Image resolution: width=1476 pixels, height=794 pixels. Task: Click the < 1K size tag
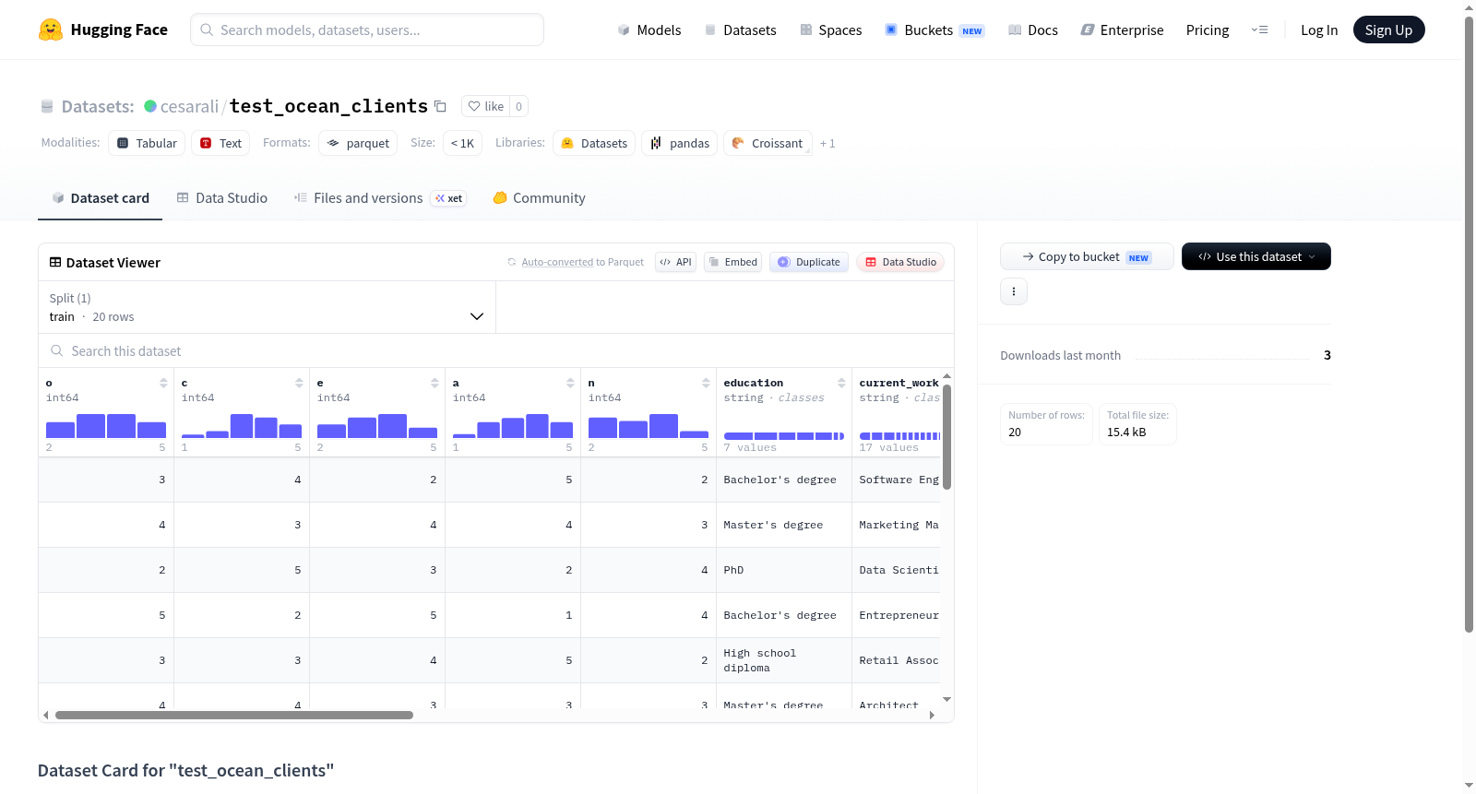[462, 143]
